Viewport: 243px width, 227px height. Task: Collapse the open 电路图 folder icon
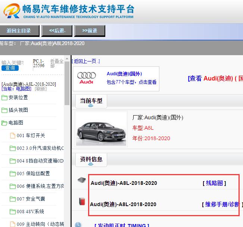tap(4, 123)
